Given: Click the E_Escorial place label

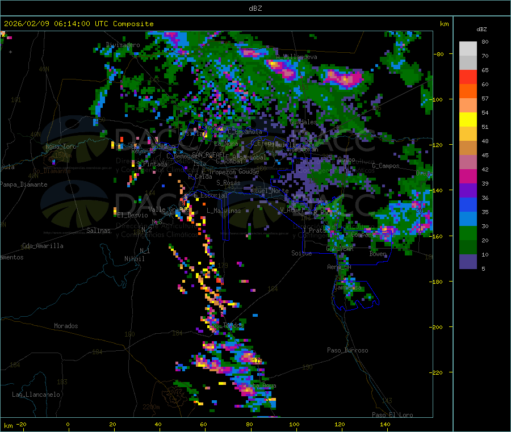Looking at the screenshot, I should pyautogui.click(x=211, y=195).
